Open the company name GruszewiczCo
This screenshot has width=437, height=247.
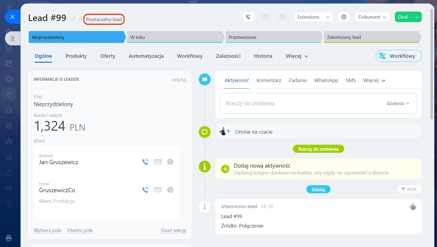57,190
